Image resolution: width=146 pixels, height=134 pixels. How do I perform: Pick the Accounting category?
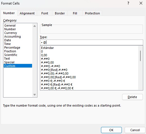click(x=18, y=36)
